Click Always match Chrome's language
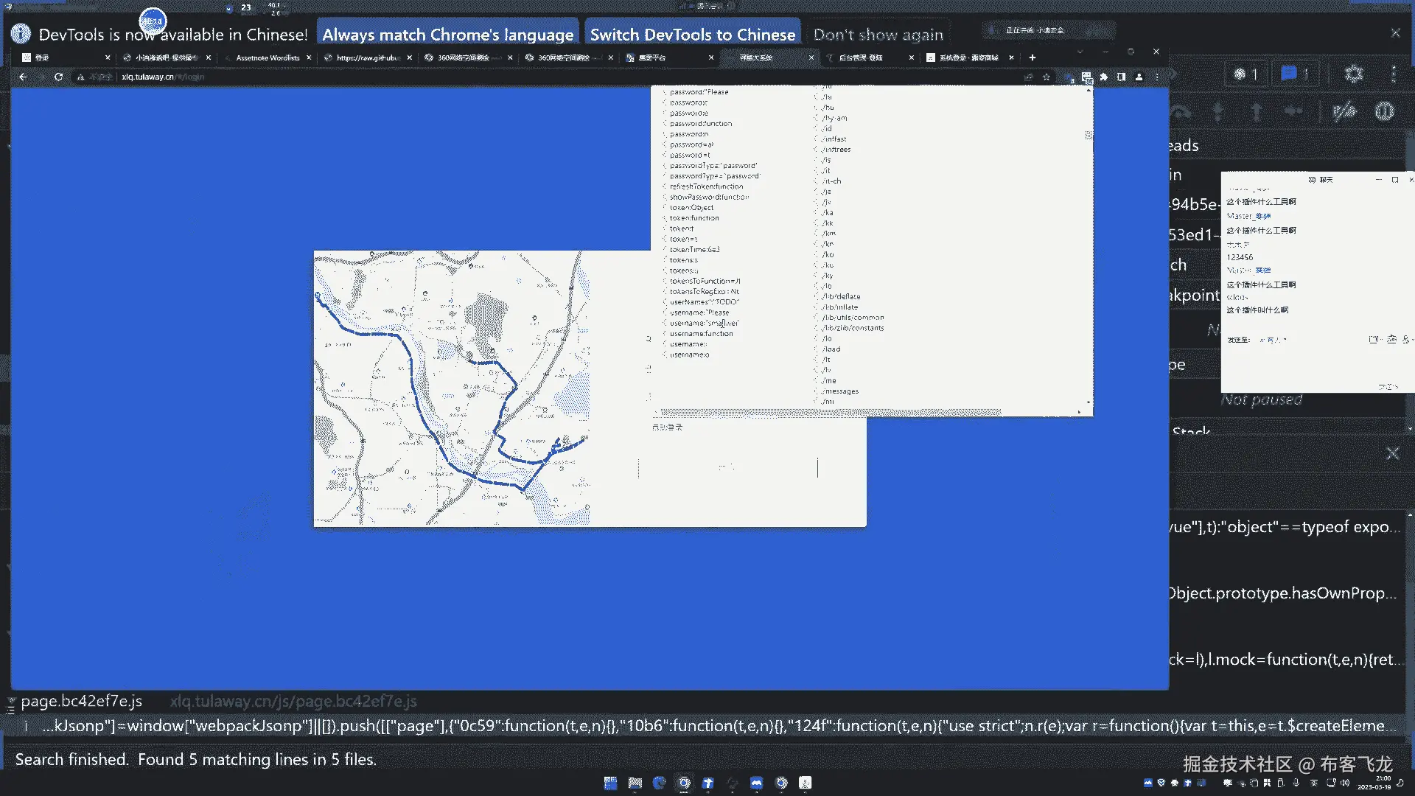 tap(447, 35)
